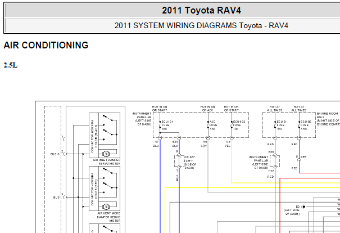Click the '2011 SYSTEM WIRING DIAGRAMS Toyota - RAV4' subtitle
This screenshot has height=233, width=340.
click(x=201, y=26)
